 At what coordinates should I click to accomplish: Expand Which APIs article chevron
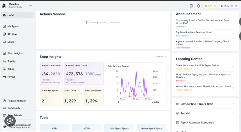click(x=234, y=88)
